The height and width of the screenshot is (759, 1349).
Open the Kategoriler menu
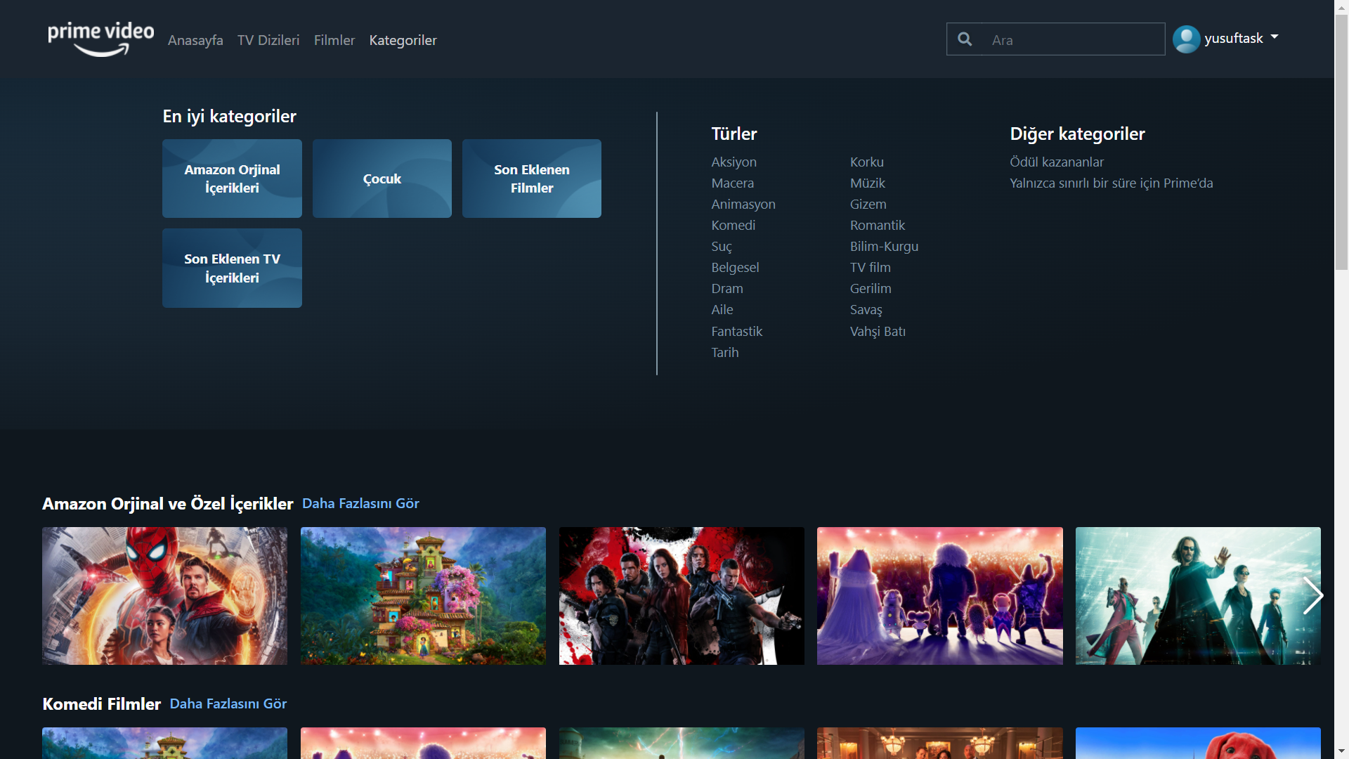click(x=403, y=40)
